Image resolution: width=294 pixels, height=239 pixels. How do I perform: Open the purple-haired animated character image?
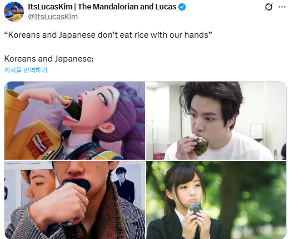coord(74,120)
